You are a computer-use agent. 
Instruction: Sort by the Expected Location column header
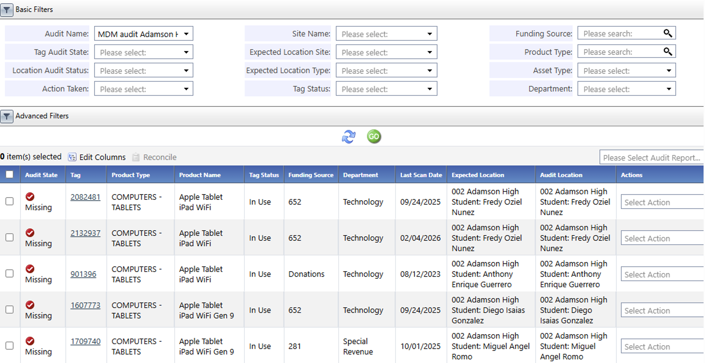(x=478, y=175)
